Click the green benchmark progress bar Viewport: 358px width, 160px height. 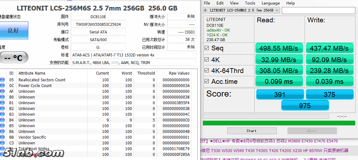279,123
